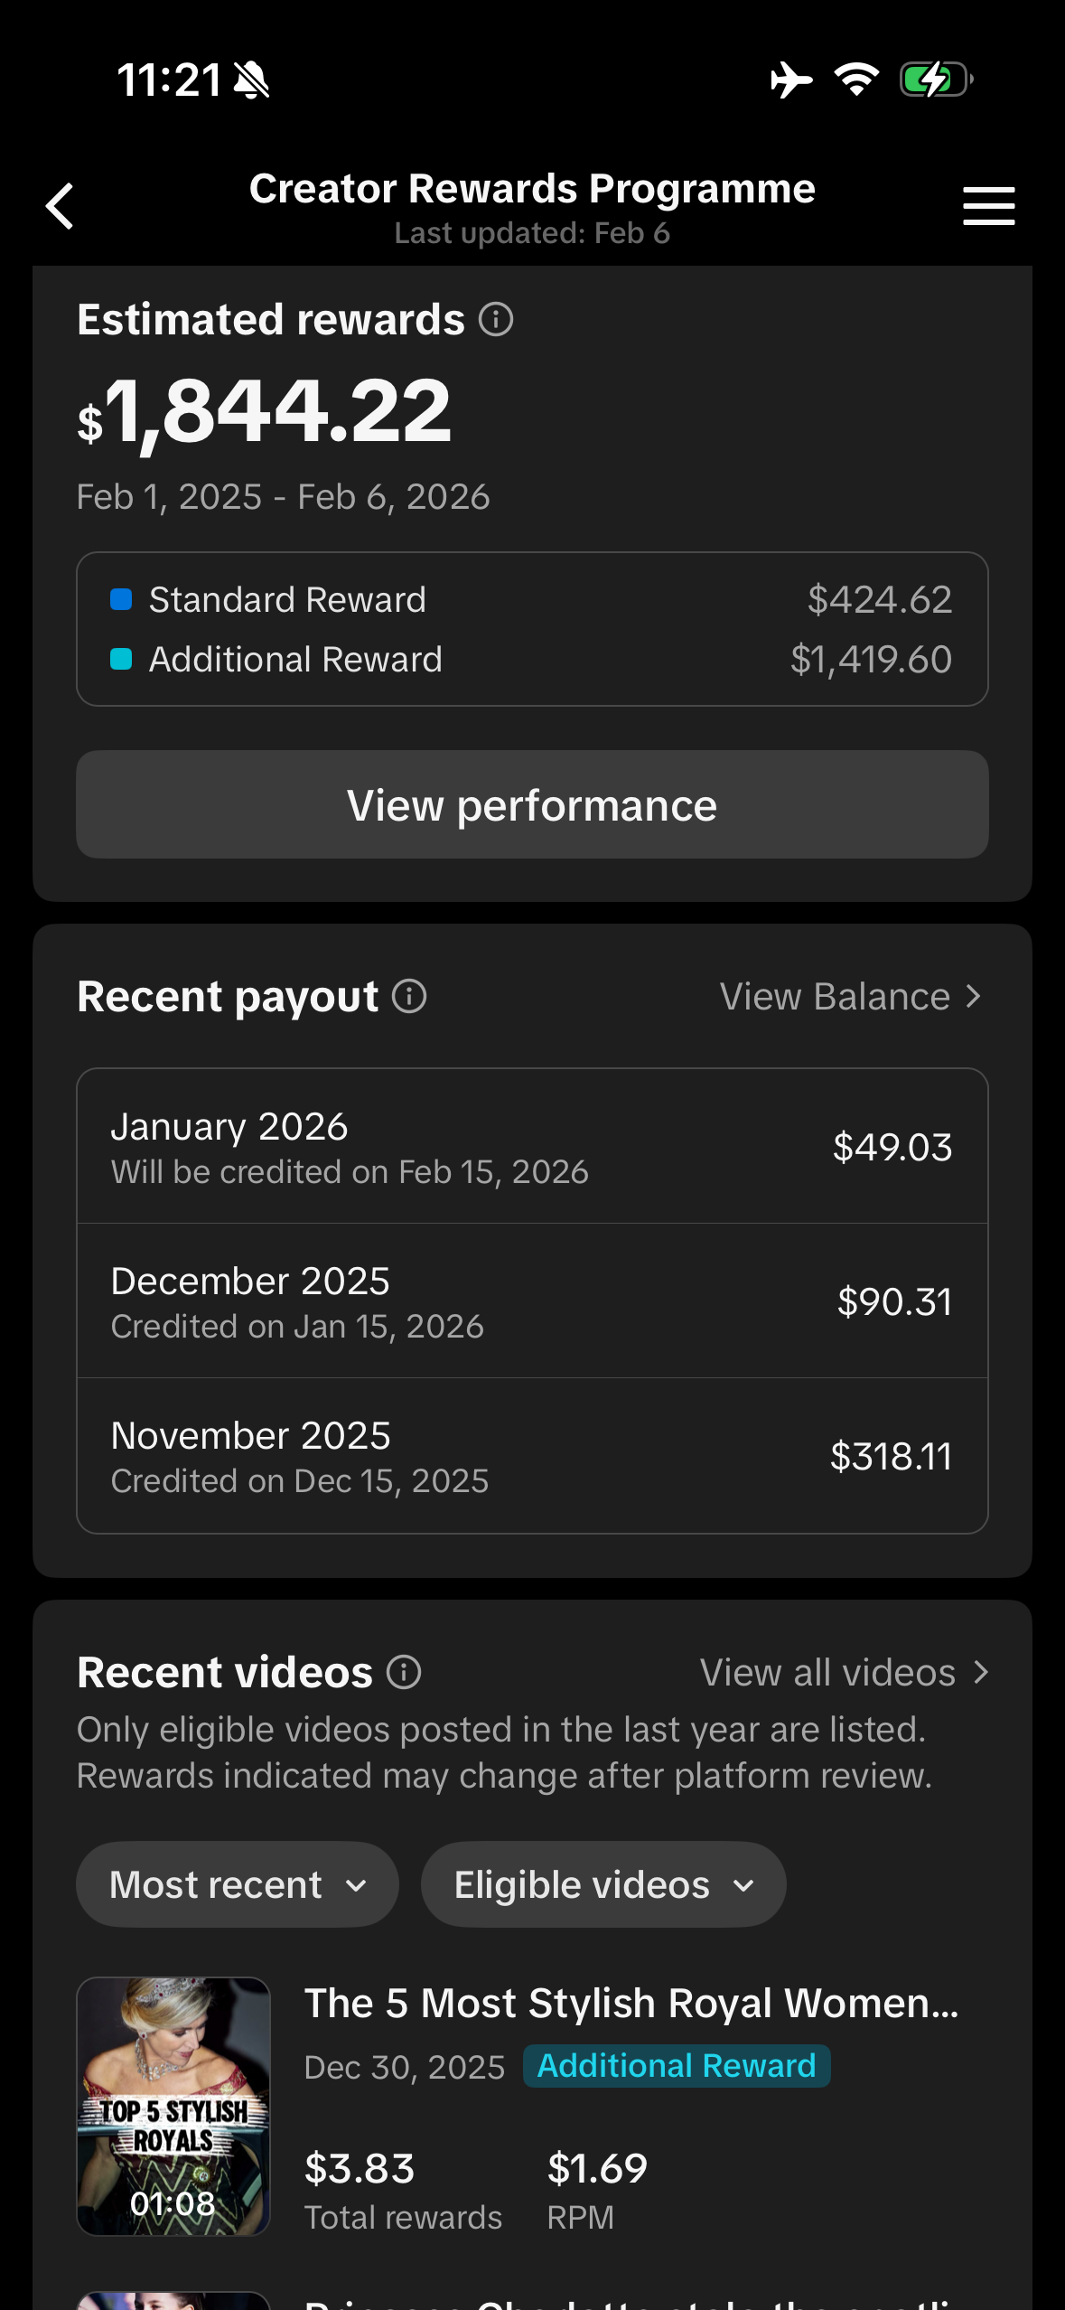This screenshot has width=1065, height=2310.
Task: Open the hamburger menu icon
Action: click(988, 206)
